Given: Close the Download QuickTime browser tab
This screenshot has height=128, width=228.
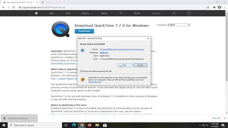Looking at the screenshot, I should pos(37,2).
